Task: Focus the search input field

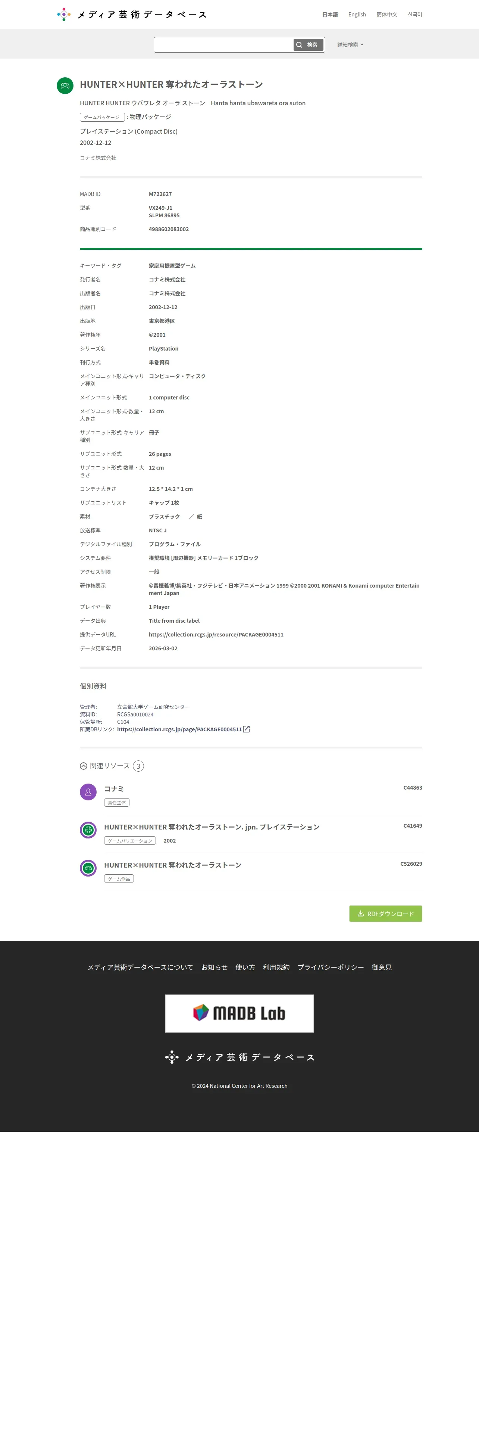Action: [x=223, y=45]
